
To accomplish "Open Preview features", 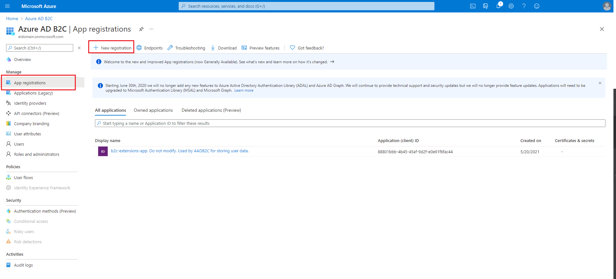I will pyautogui.click(x=261, y=48).
